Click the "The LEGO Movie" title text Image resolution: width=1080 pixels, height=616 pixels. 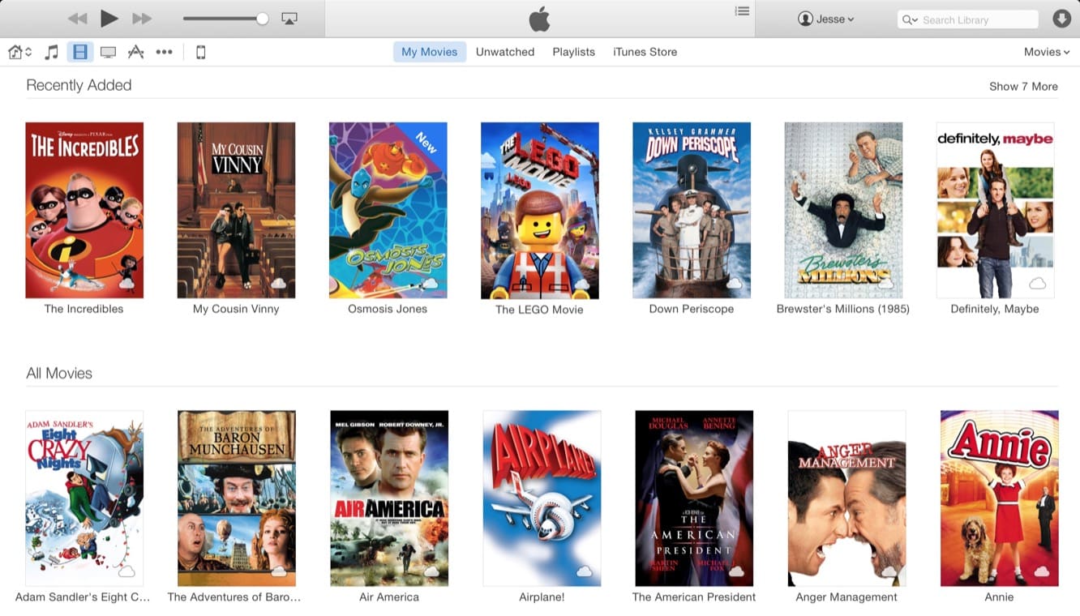coord(539,310)
